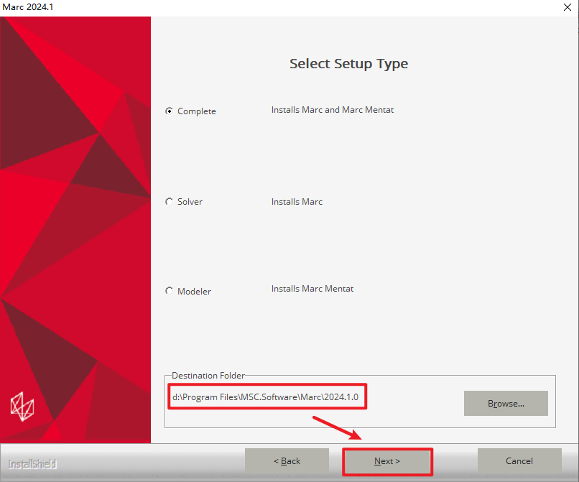Click the InstallShield branding label
Image resolution: width=579 pixels, height=482 pixels.
click(x=32, y=464)
